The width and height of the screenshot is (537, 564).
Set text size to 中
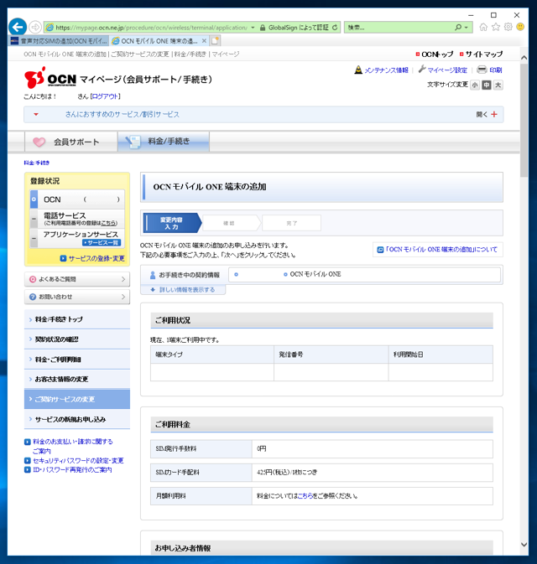486,85
